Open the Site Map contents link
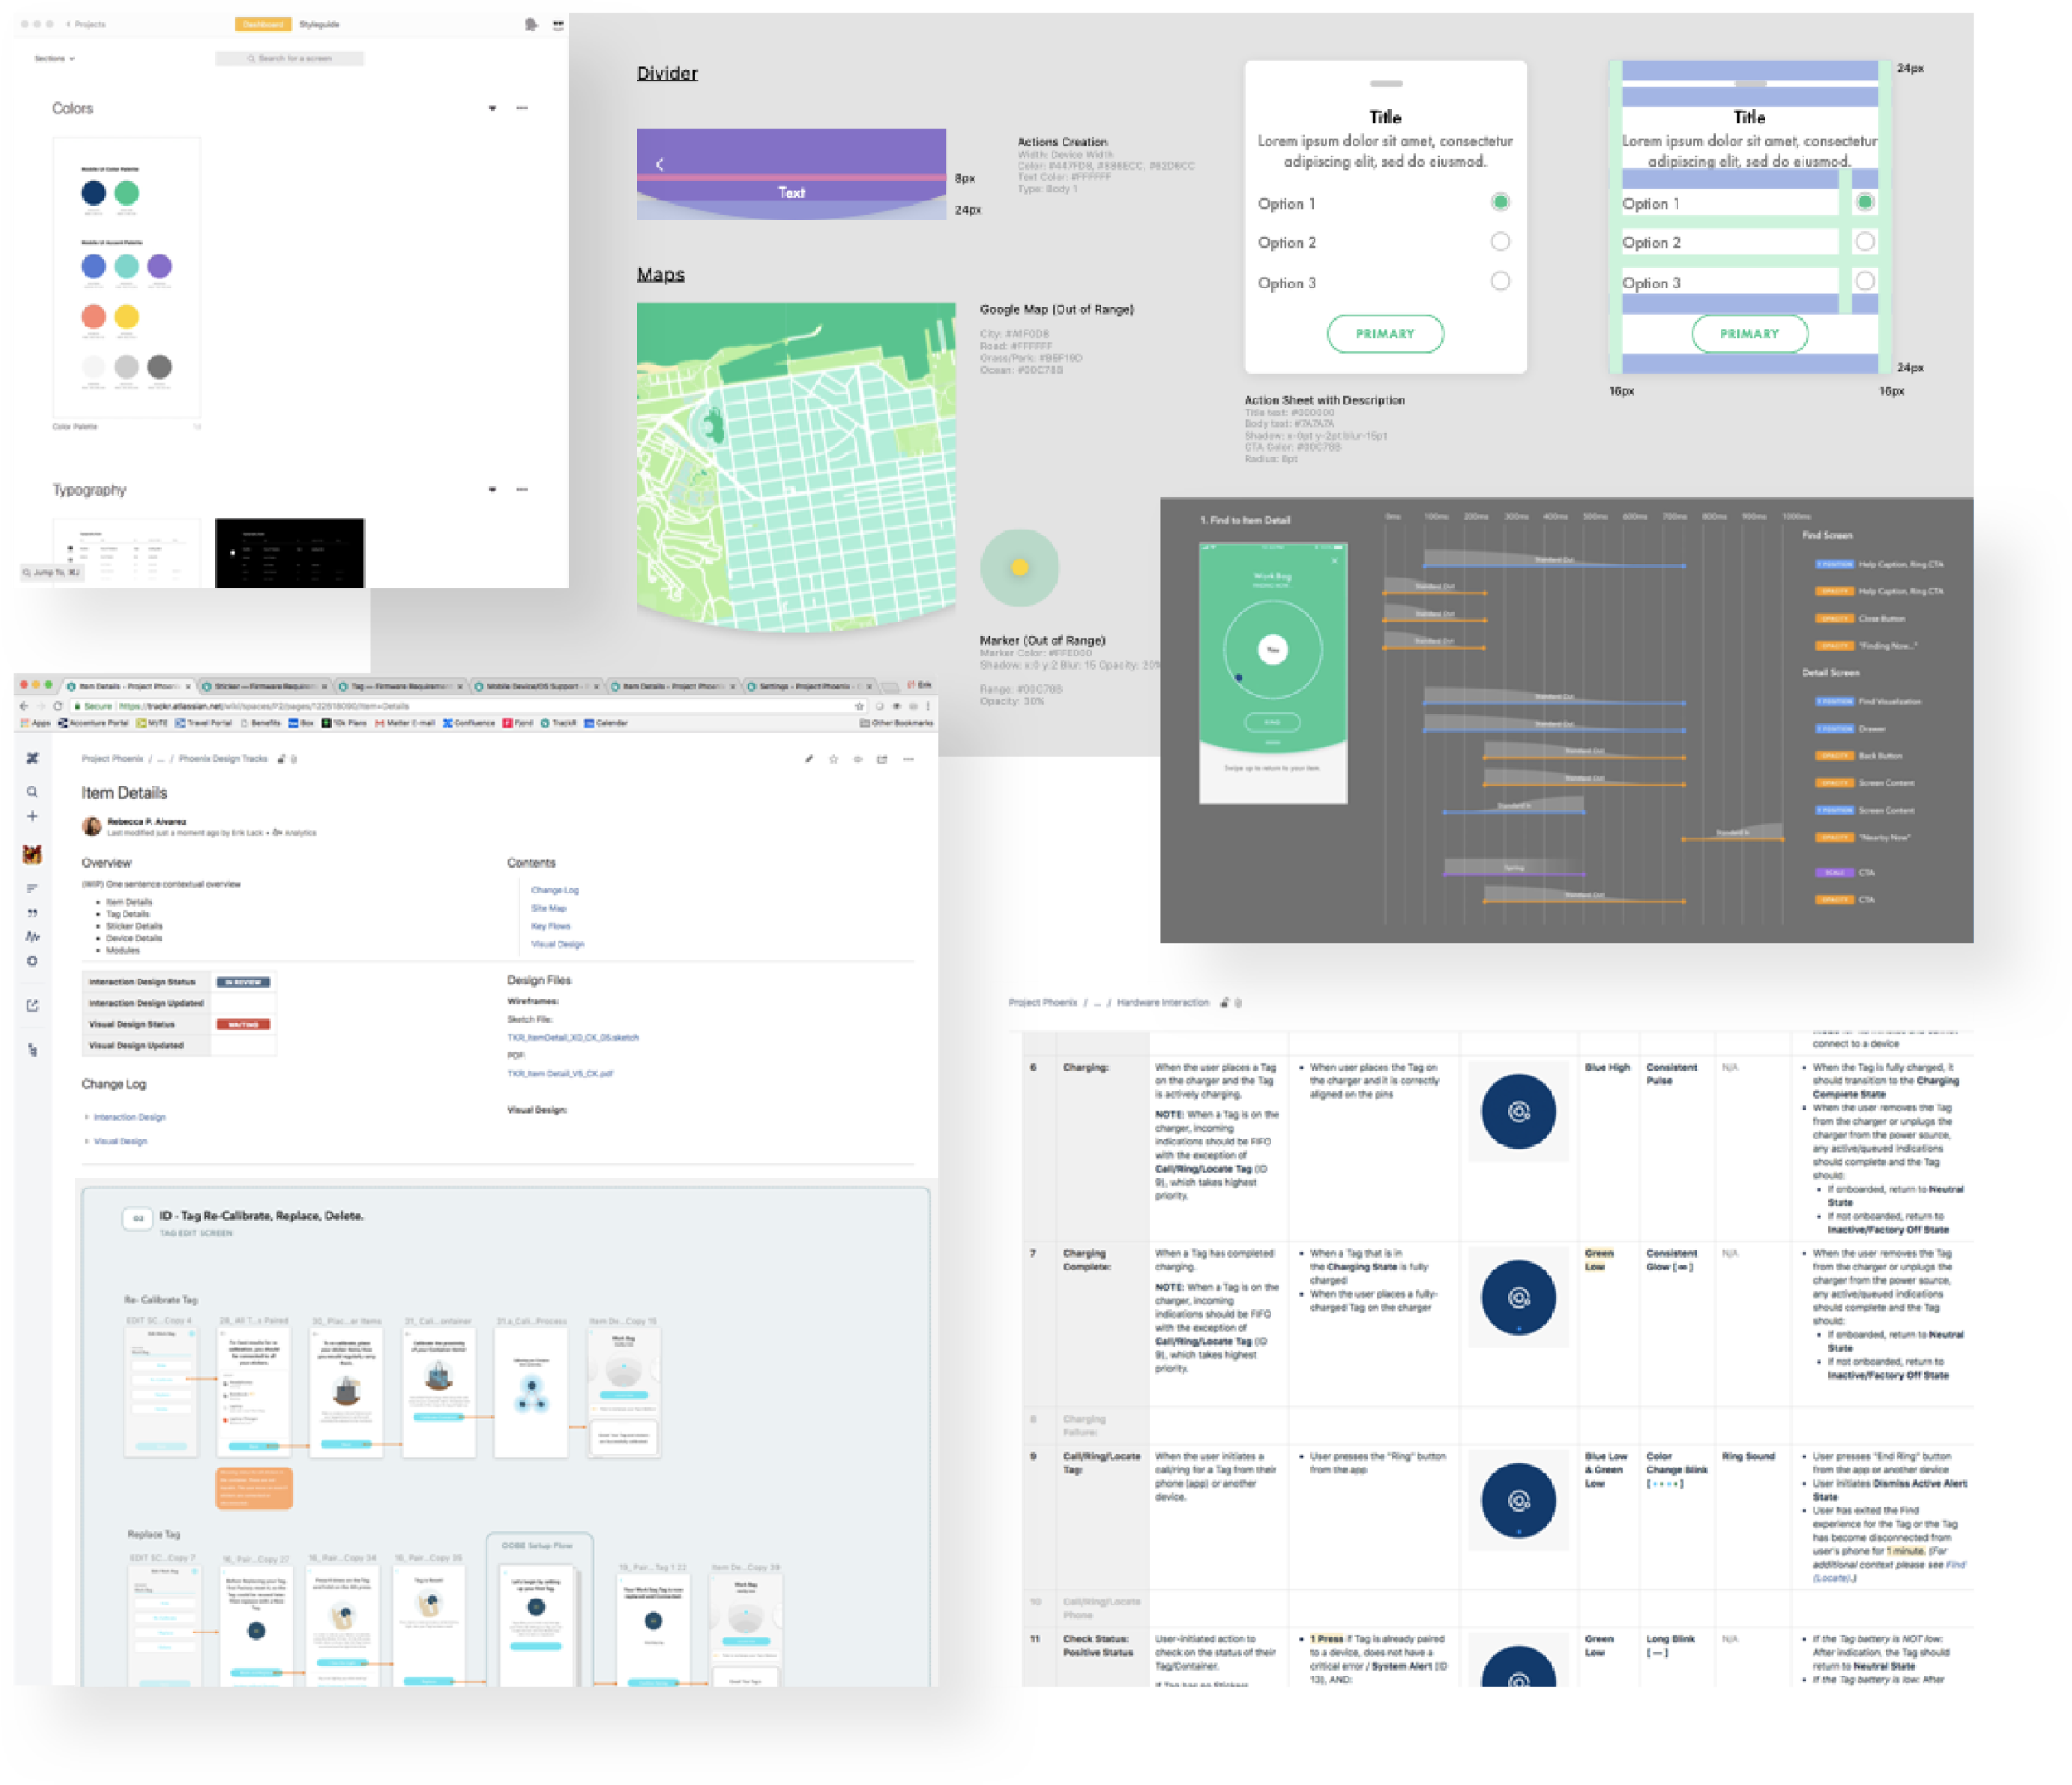 (548, 908)
